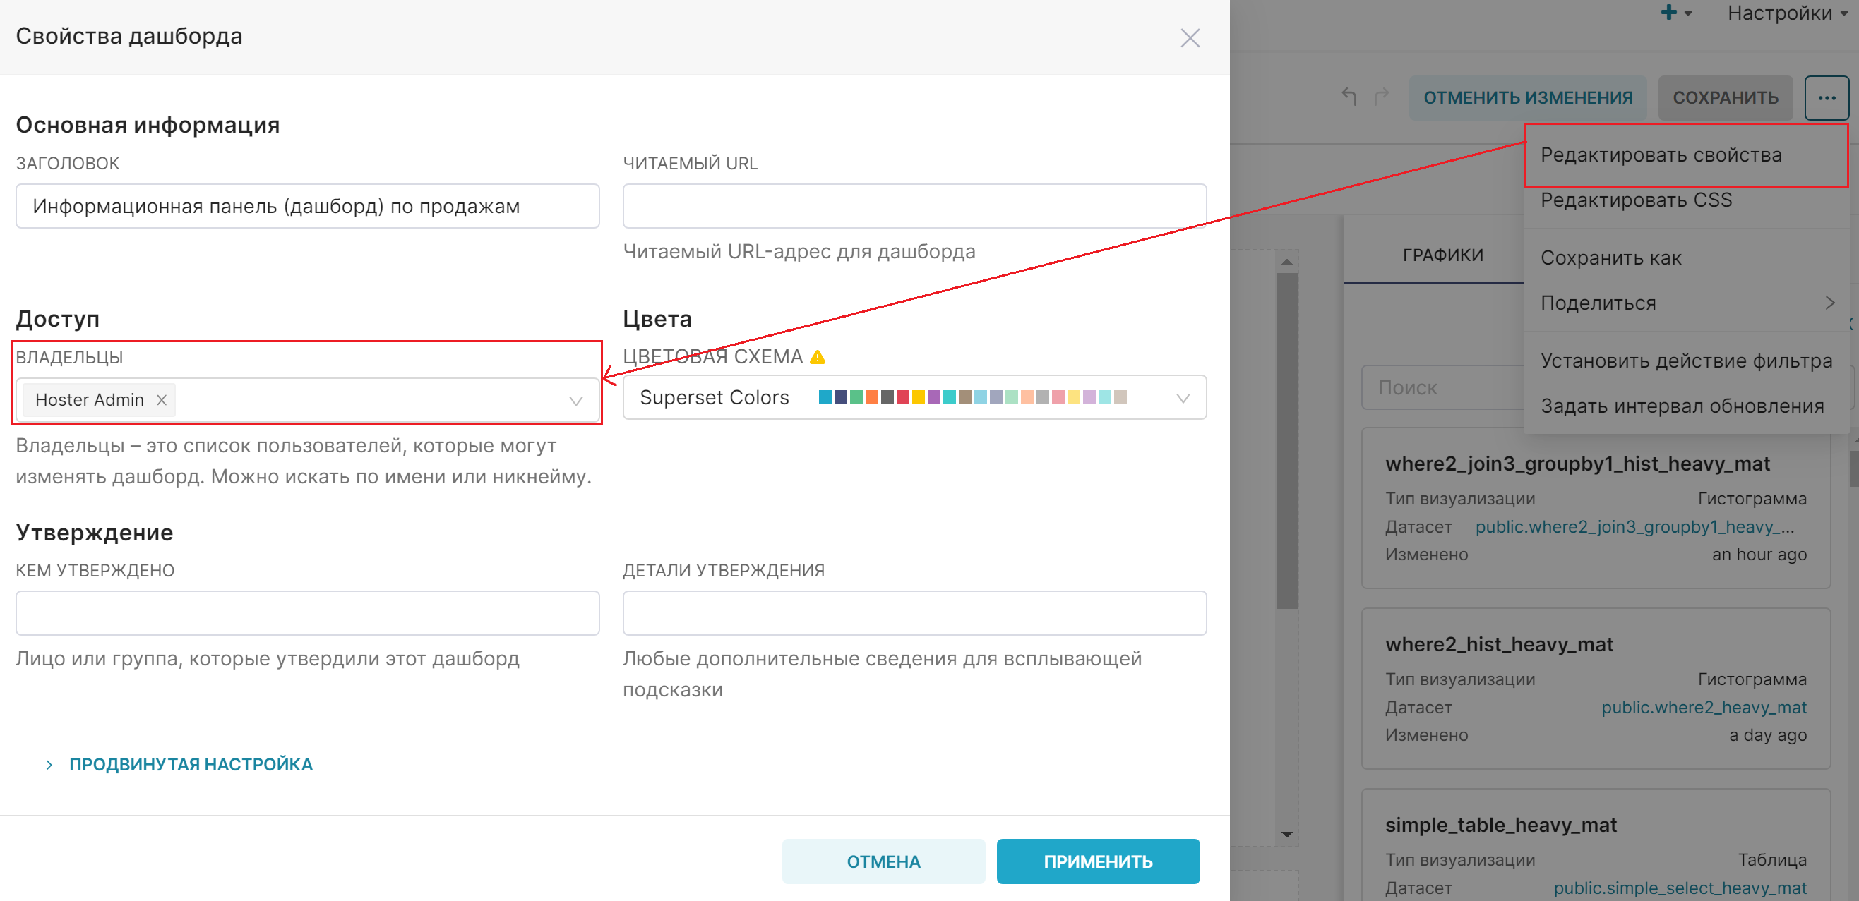
Task: Click Отменить изменения button
Action: (x=1527, y=97)
